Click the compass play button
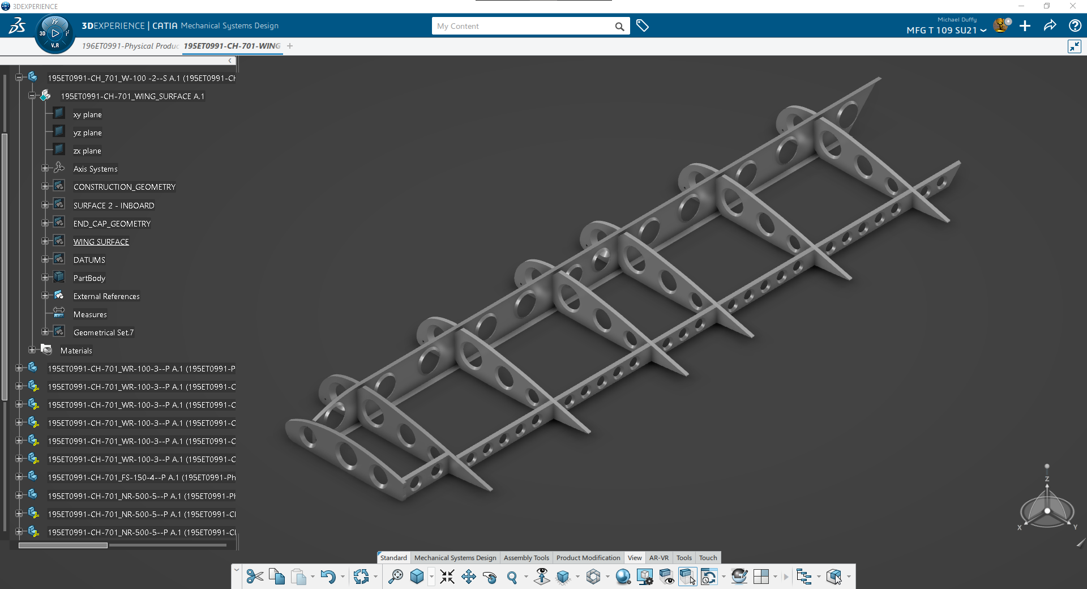The image size is (1087, 589). [55, 33]
